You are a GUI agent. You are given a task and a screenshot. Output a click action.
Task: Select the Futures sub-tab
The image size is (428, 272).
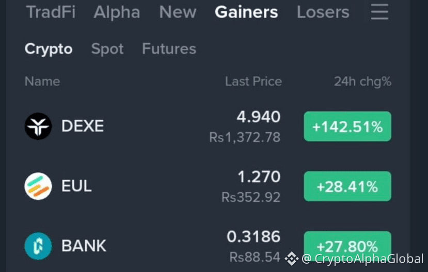(169, 49)
